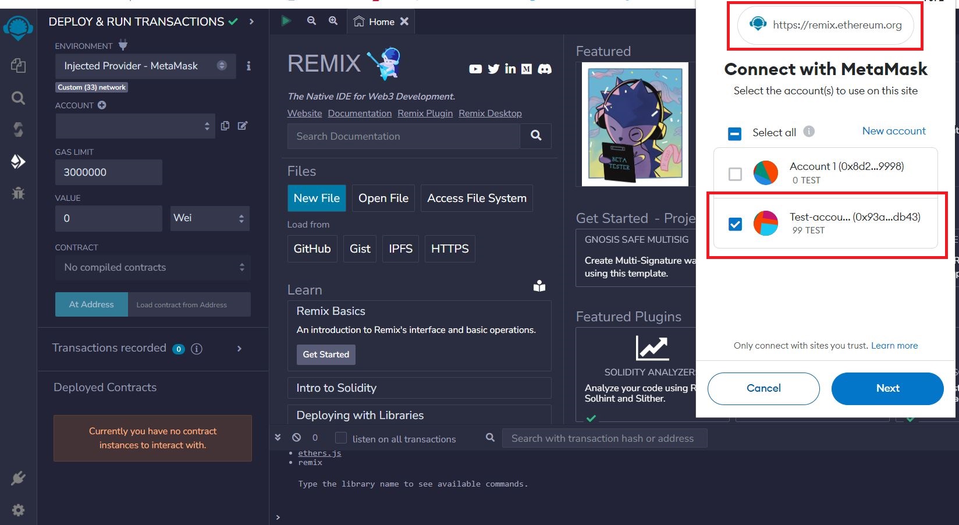The height and width of the screenshot is (525, 959).
Task: Click the New account link
Action: (893, 131)
